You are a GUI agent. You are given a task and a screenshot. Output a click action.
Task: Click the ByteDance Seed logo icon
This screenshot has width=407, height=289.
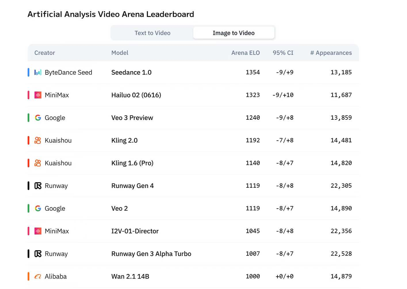click(38, 72)
